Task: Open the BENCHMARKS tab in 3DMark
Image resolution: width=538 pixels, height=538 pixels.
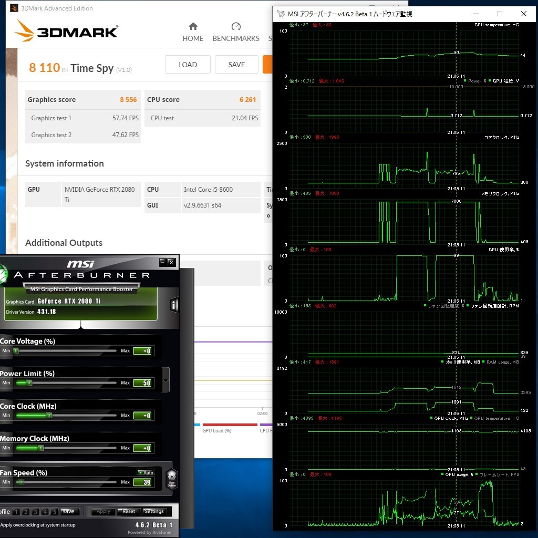Action: [236, 32]
